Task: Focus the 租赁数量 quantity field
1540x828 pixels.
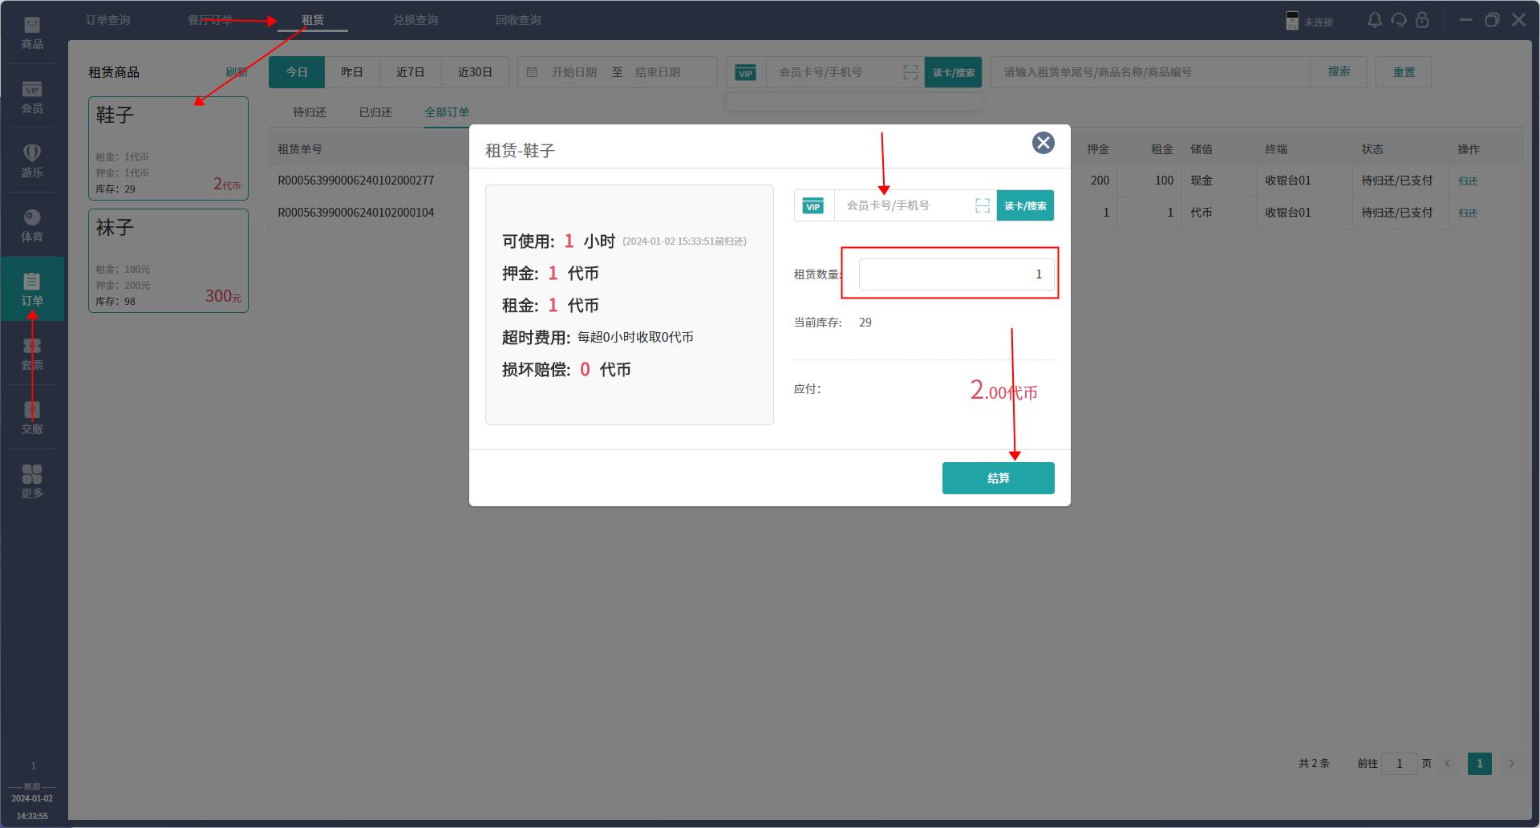Action: point(956,274)
